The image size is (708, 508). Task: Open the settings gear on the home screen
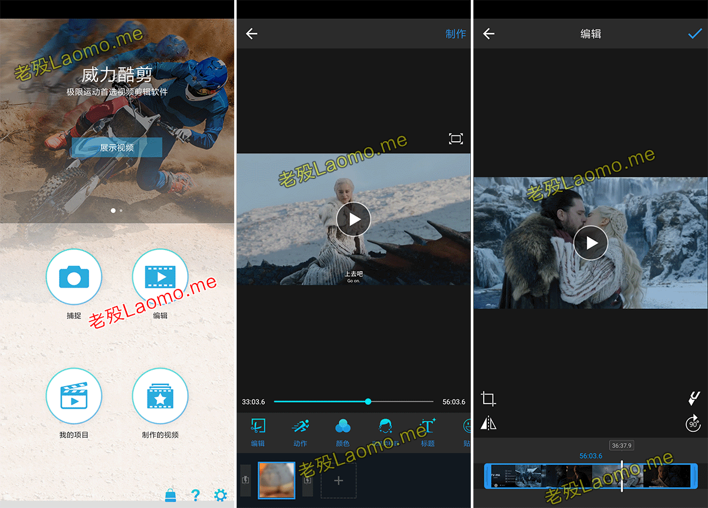(x=221, y=495)
